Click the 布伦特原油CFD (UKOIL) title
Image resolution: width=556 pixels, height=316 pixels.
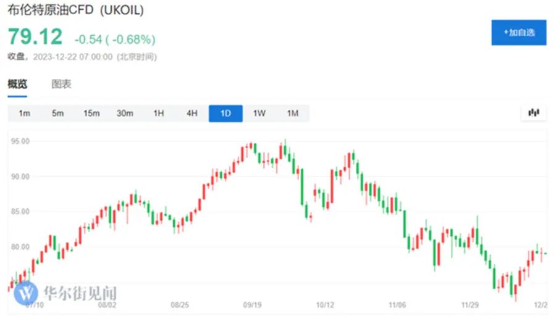(x=76, y=9)
